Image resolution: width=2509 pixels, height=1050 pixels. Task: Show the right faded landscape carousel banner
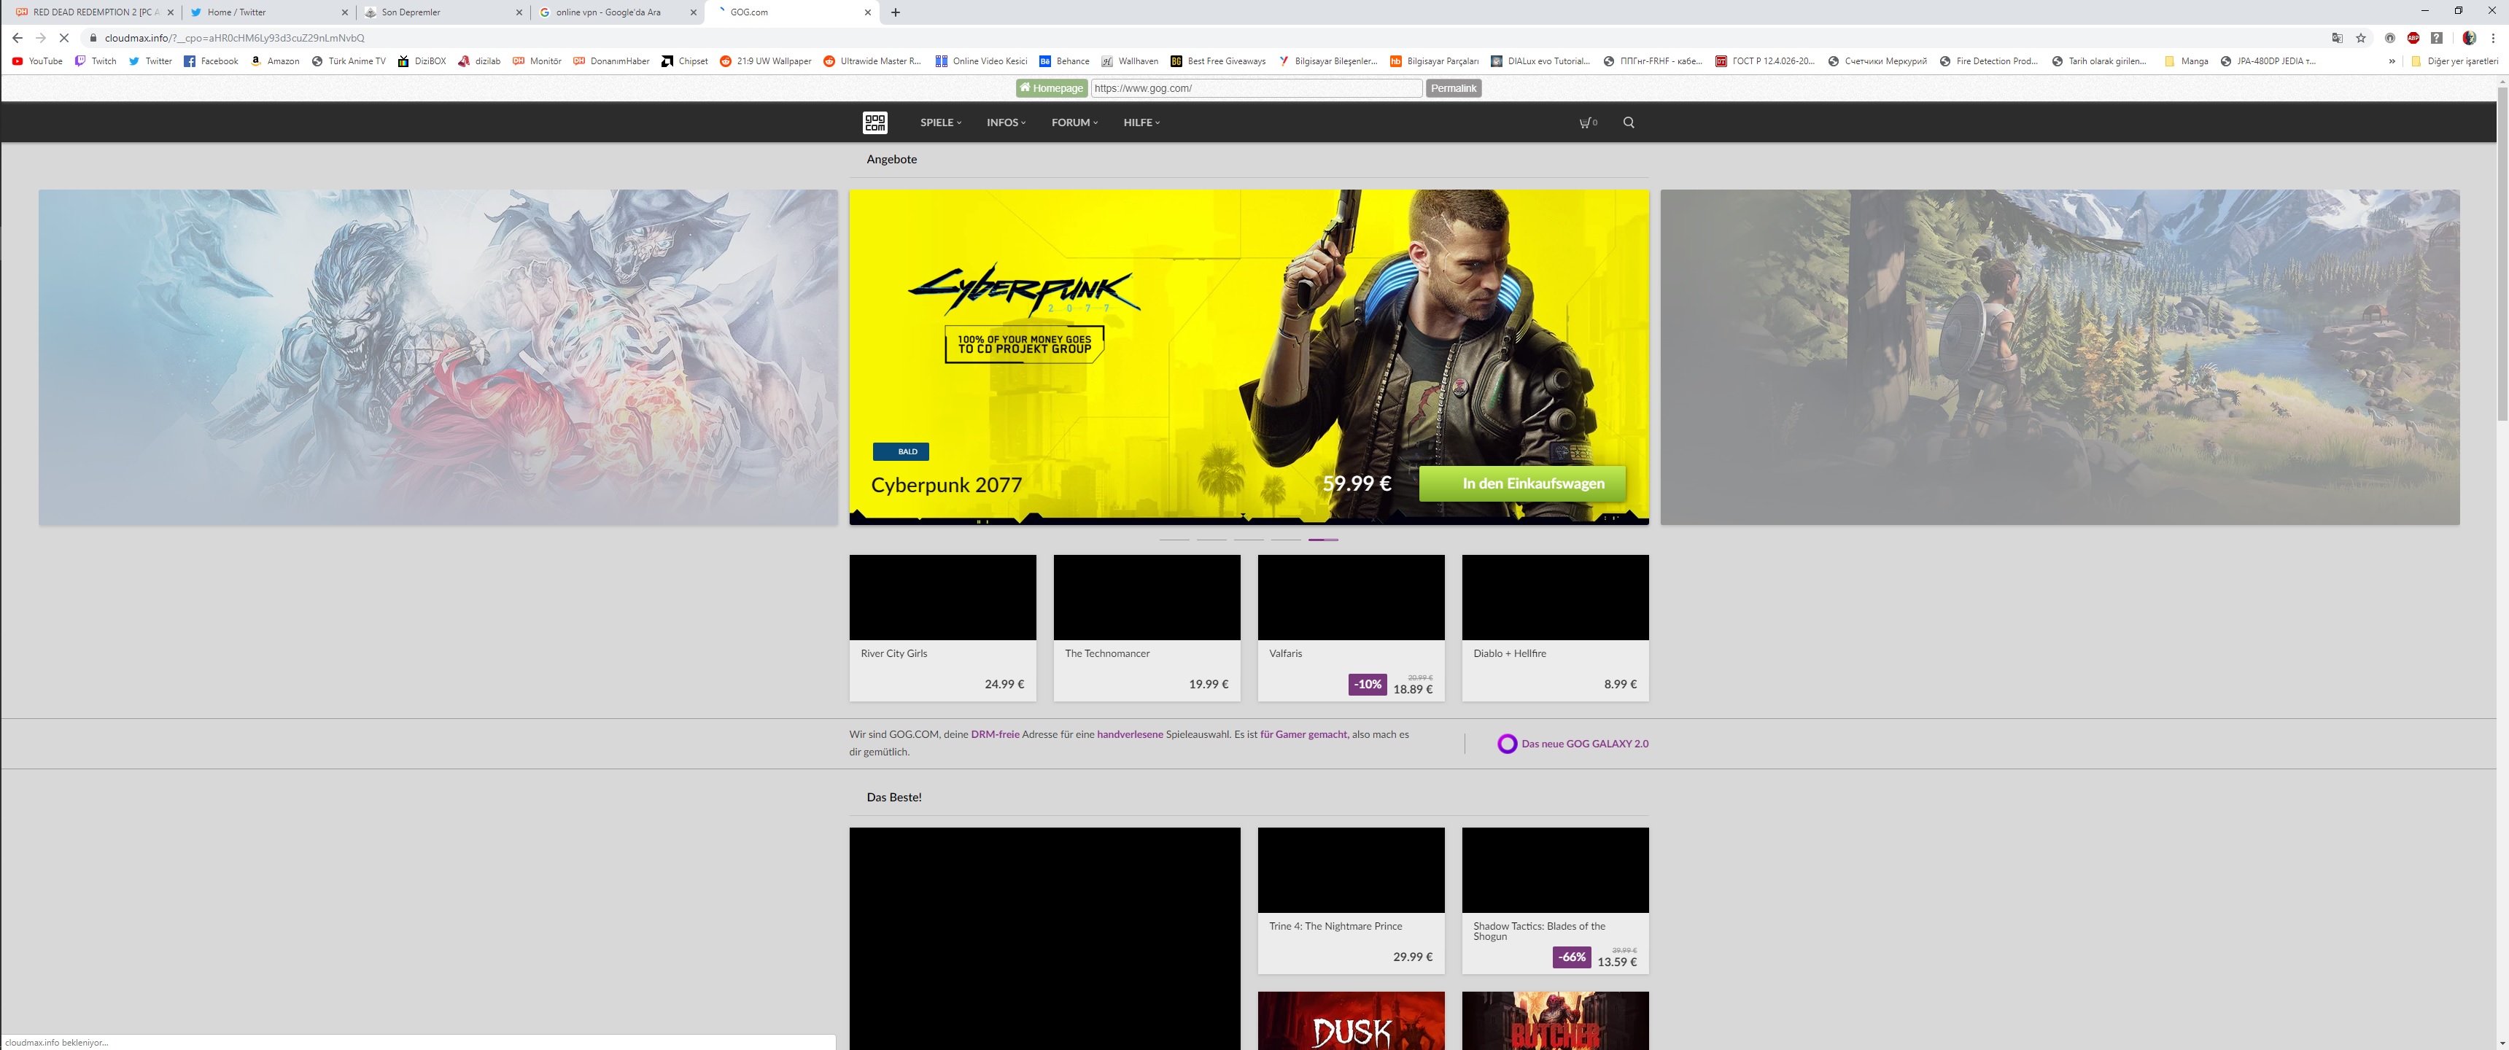click(x=2059, y=357)
